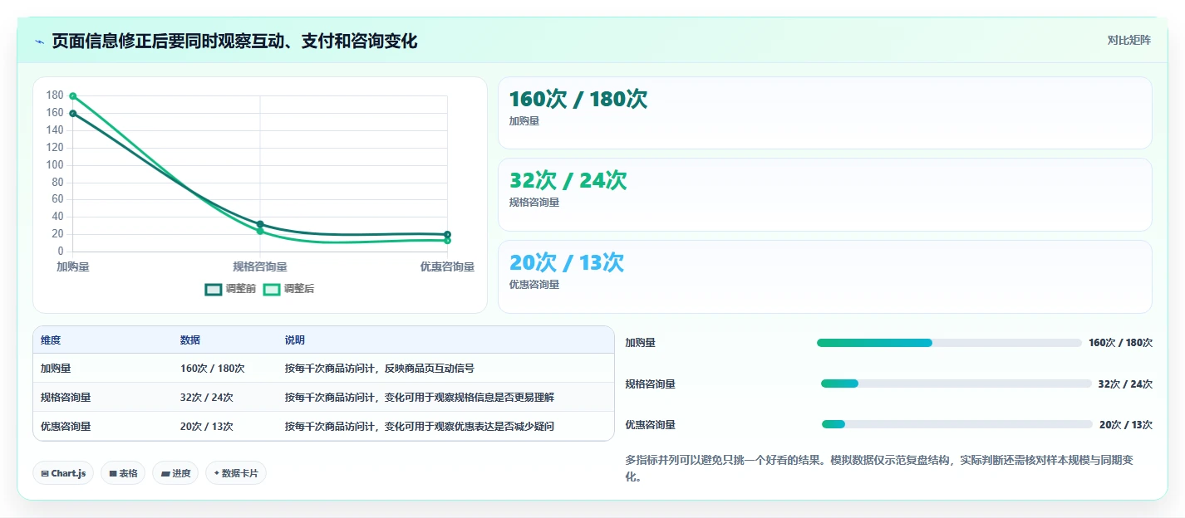Click the 加购量 label beside the progress bar
This screenshot has width=1185, height=518.
pos(640,343)
